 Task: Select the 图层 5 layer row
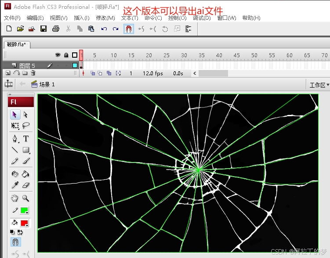40,66
